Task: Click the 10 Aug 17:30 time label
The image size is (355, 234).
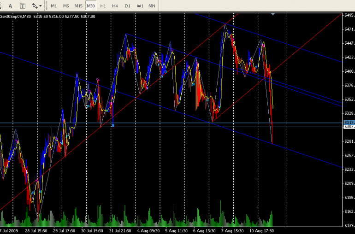Action: pyautogui.click(x=262, y=231)
